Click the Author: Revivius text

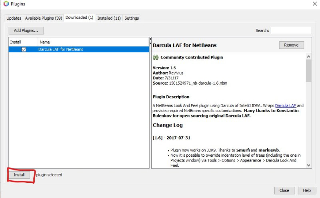tap(168, 73)
